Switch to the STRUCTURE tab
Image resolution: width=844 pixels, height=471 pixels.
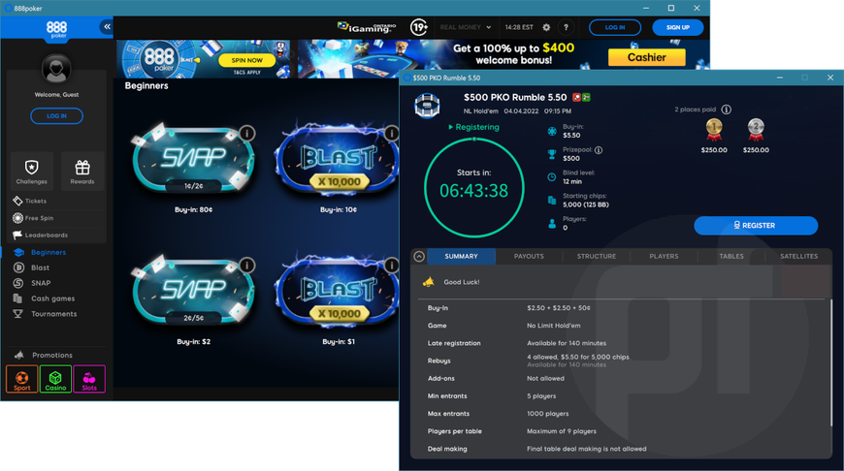click(x=597, y=257)
